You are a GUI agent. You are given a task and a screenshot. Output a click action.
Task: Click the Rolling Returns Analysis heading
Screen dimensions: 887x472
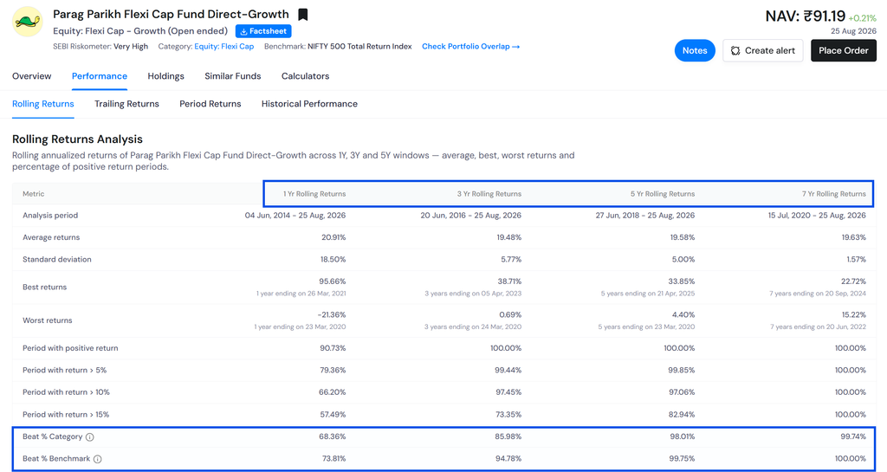pos(77,139)
